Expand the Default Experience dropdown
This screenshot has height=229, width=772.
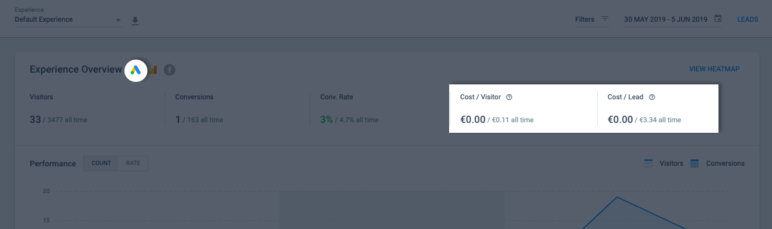(x=68, y=20)
